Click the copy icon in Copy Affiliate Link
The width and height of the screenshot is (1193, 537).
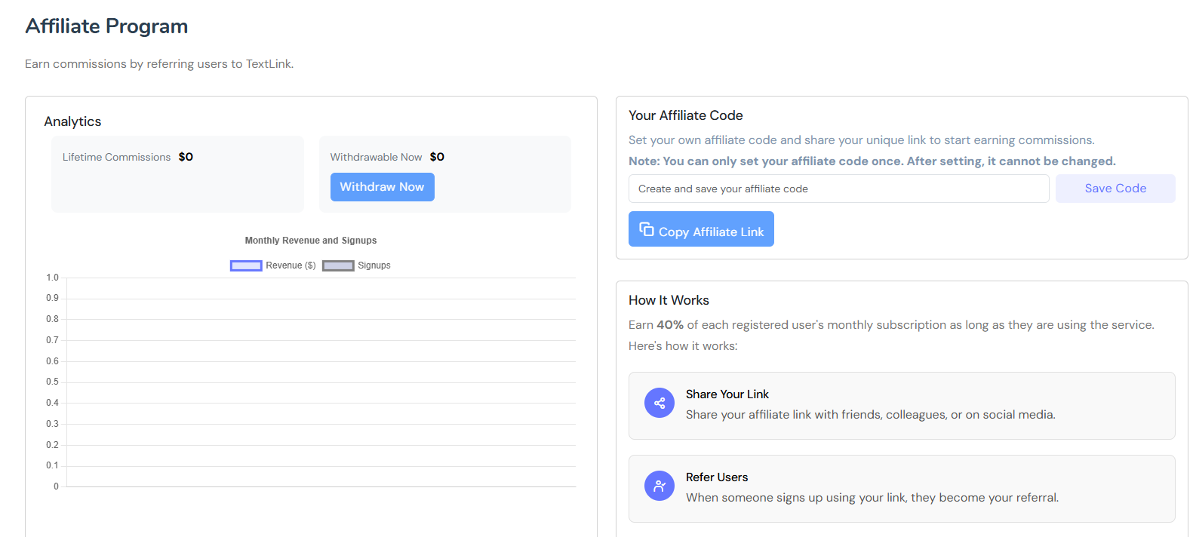tap(647, 229)
